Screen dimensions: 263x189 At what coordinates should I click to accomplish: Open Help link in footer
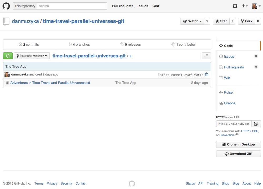coord(257,183)
